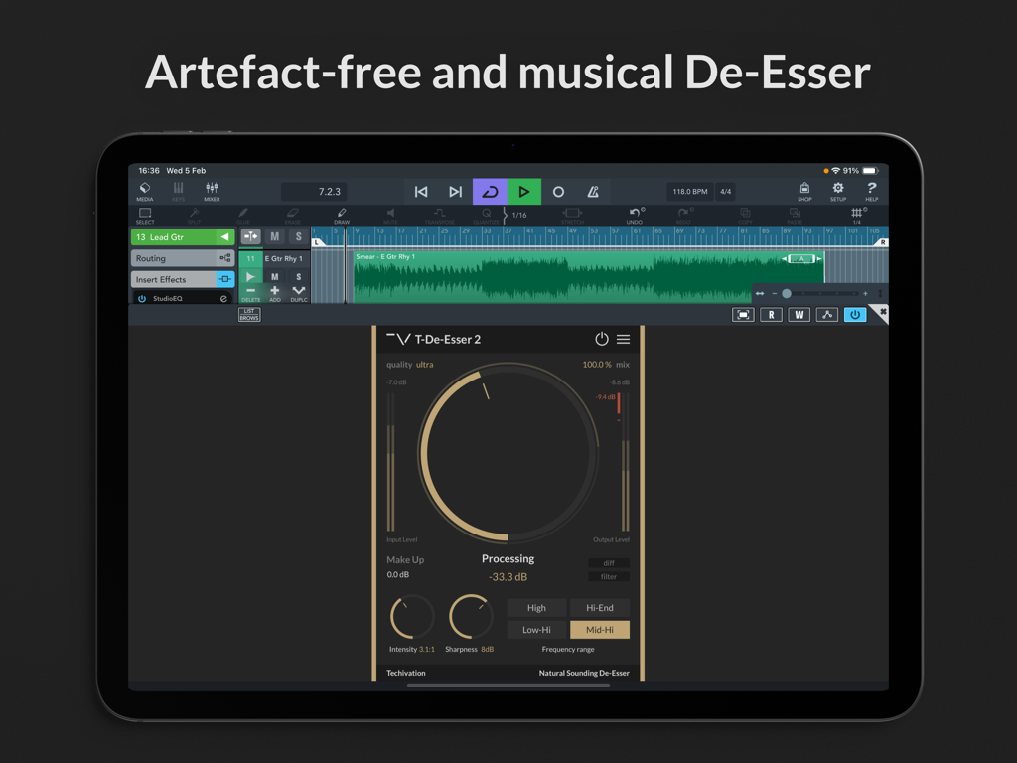Screen dimensions: 1017x763
Task: Click the filter monitoring button
Action: click(x=607, y=576)
